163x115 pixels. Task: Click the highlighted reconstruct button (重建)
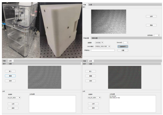pyautogui.click(x=10, y=76)
